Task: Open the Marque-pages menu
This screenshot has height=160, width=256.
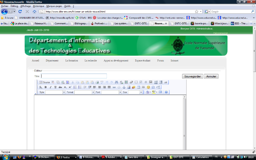Action: (54, 6)
